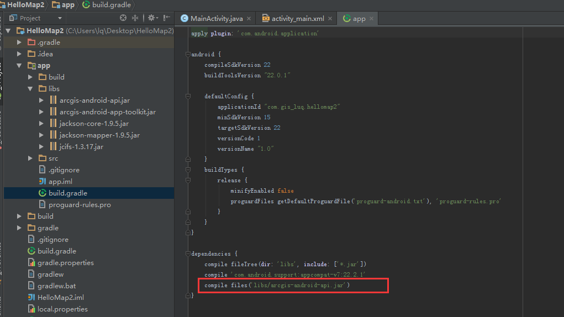The height and width of the screenshot is (317, 564).
Task: Select arcgis-android-api.jar in the tree
Action: tap(94, 101)
